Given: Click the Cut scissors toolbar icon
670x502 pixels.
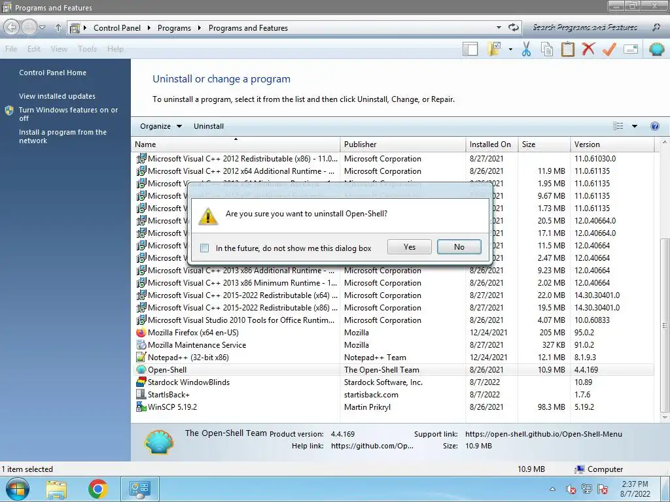Looking at the screenshot, I should click(526, 49).
